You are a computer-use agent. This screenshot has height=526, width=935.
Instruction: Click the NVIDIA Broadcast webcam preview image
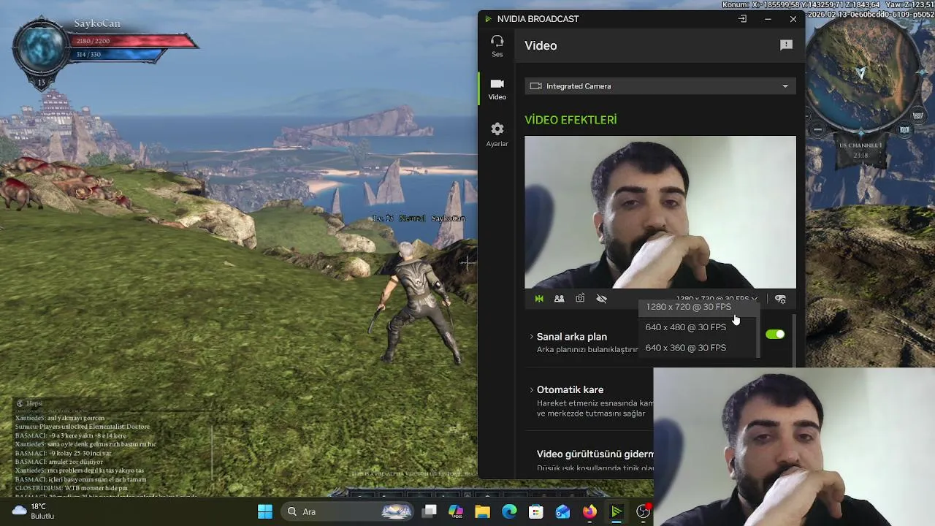point(660,212)
